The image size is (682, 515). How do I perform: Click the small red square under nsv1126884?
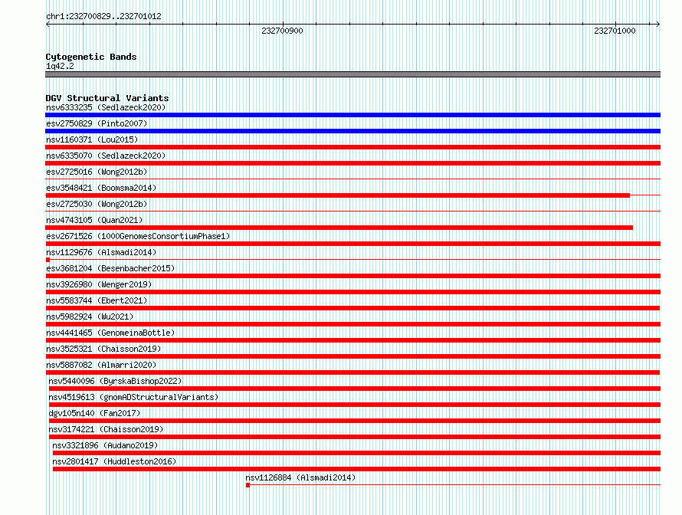click(248, 485)
